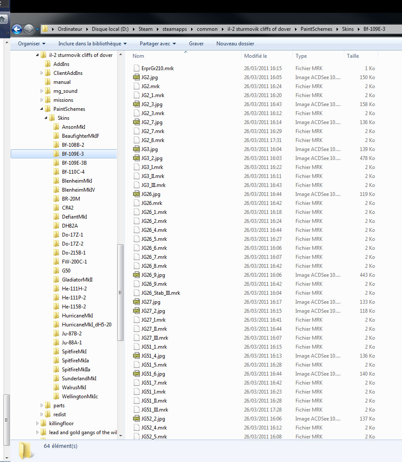This screenshot has height=462, width=402.
Task: Click the JG2.jpg image file icon
Action: tap(136, 77)
